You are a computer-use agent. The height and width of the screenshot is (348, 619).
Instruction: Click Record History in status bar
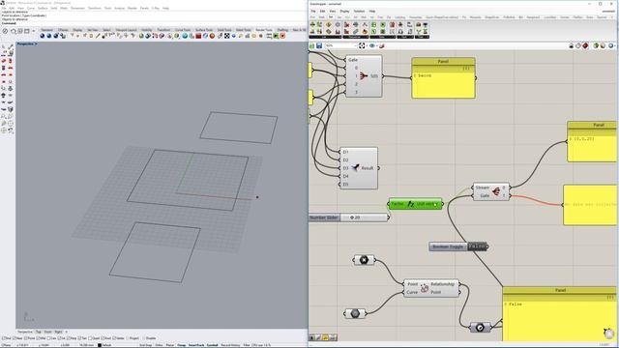click(230, 345)
